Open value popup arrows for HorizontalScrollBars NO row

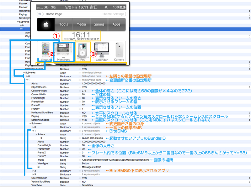(249, 113)
